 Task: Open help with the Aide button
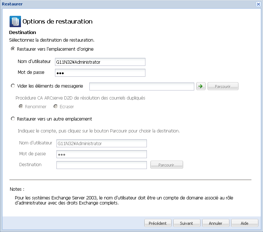pyautogui.click(x=245, y=223)
